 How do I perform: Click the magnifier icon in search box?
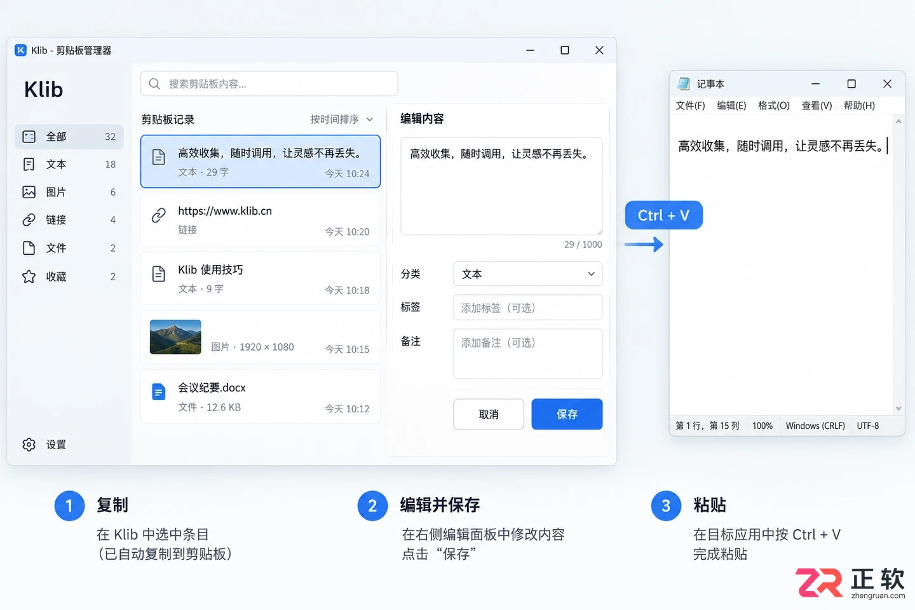[x=154, y=84]
